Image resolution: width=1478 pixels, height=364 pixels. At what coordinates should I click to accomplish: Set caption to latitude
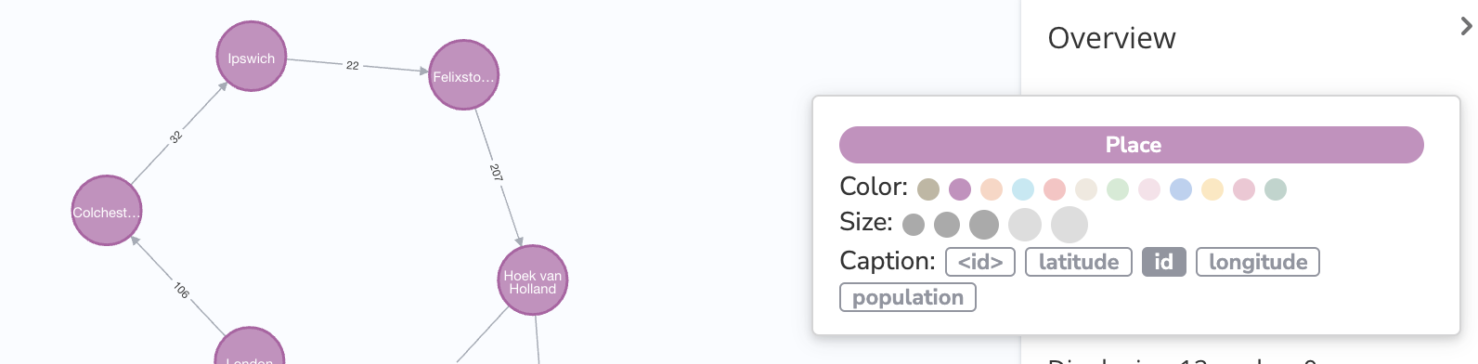point(1079,262)
